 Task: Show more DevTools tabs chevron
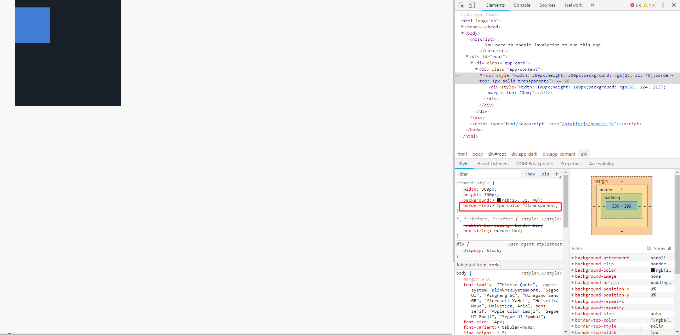pos(593,5)
